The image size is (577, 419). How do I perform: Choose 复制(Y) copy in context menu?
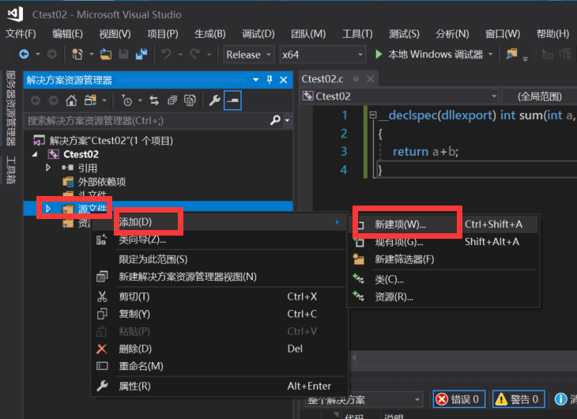(219, 314)
